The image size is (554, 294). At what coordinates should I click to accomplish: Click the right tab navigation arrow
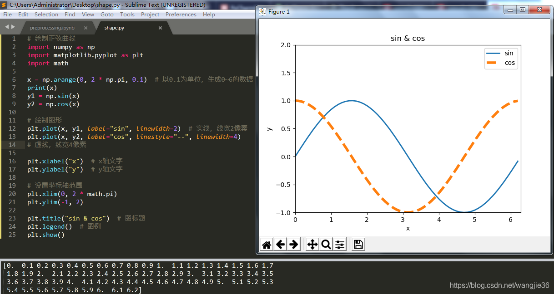tap(13, 27)
